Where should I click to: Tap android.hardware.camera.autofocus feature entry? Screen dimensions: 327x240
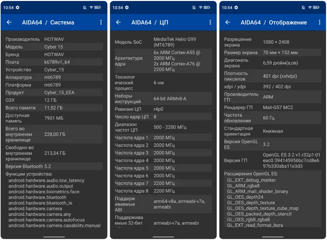click(47, 220)
